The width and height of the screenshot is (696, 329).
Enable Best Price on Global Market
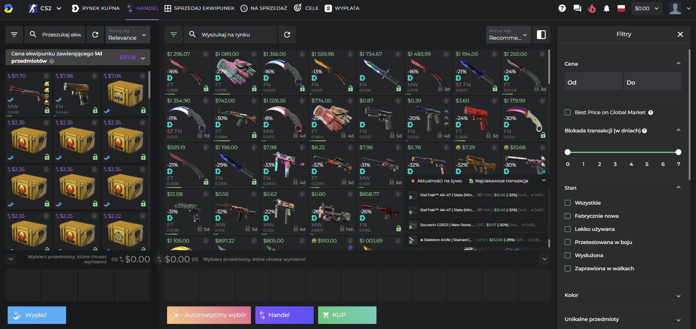click(x=568, y=112)
